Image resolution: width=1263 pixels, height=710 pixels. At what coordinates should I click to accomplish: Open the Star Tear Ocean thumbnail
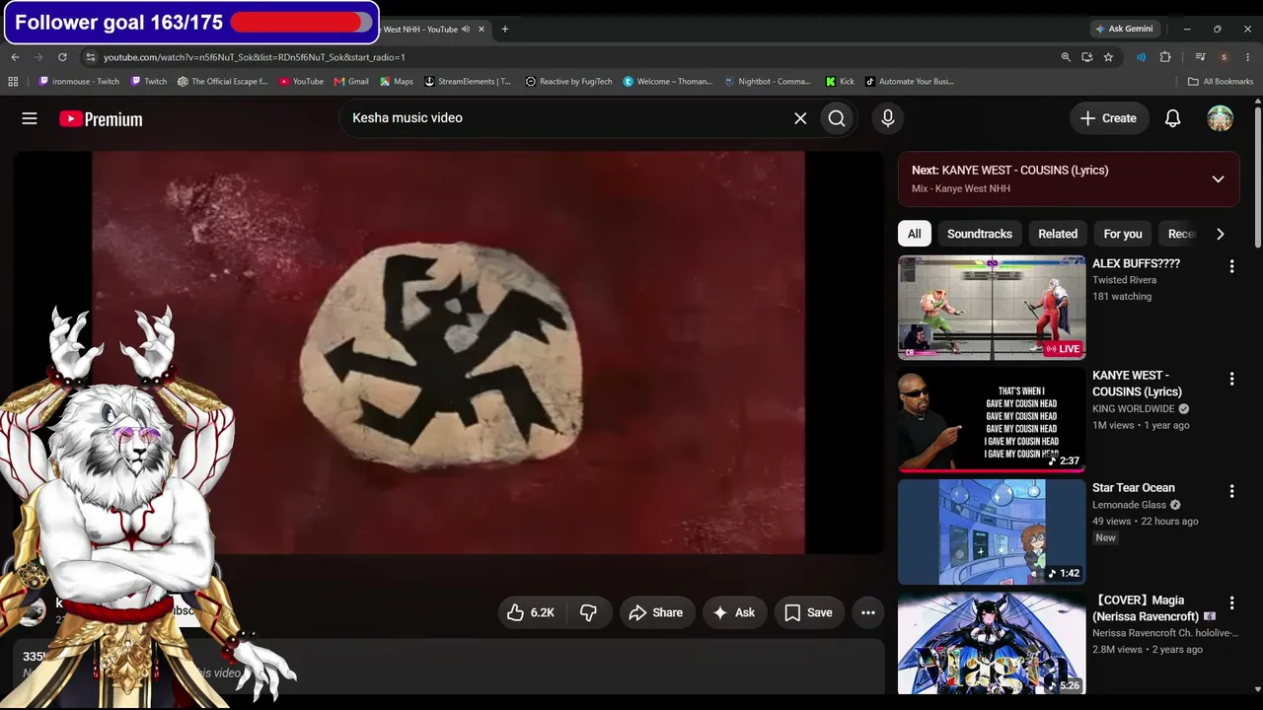(x=992, y=532)
